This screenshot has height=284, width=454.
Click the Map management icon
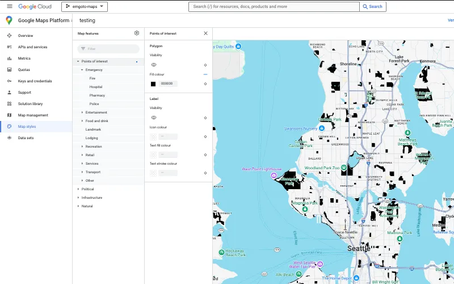point(9,115)
